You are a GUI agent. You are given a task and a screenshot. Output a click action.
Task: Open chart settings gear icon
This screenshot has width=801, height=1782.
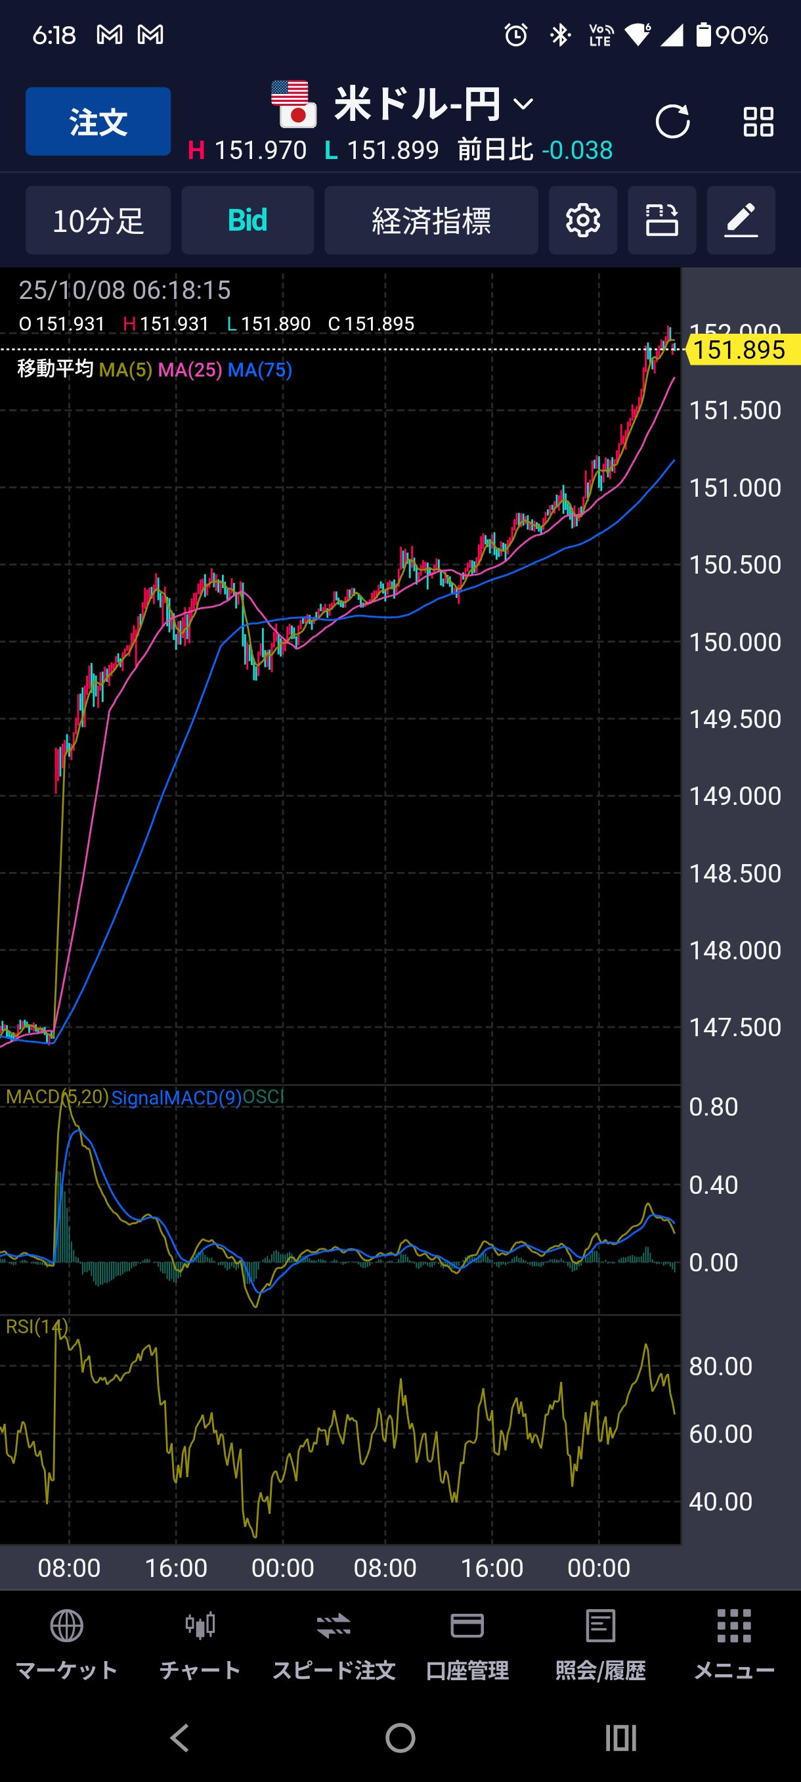[582, 220]
